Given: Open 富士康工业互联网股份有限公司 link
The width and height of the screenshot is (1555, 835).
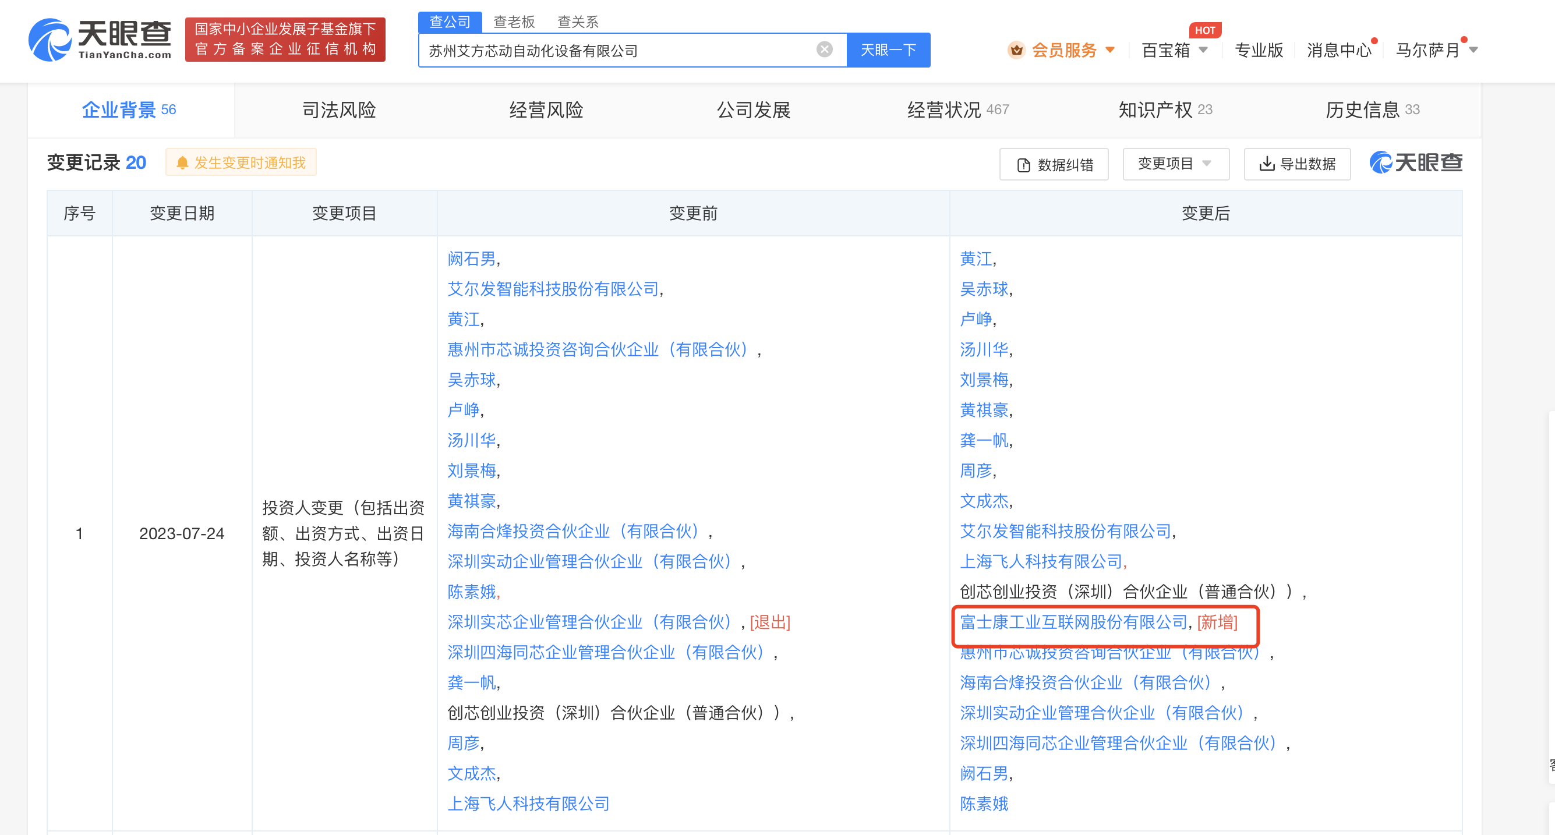Looking at the screenshot, I should (1073, 622).
